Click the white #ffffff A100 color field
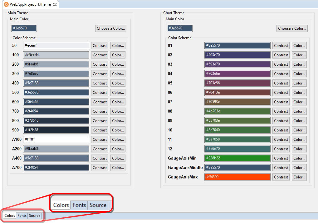The width and height of the screenshot is (318, 223). [x=56, y=139]
